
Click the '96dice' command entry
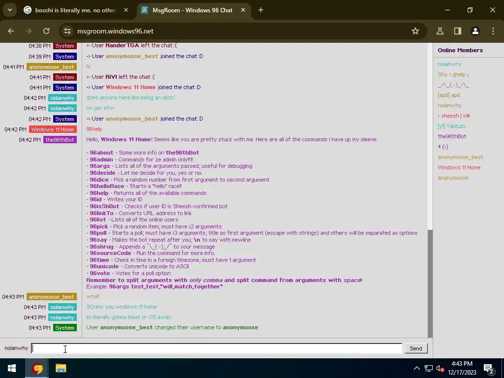tap(99, 180)
